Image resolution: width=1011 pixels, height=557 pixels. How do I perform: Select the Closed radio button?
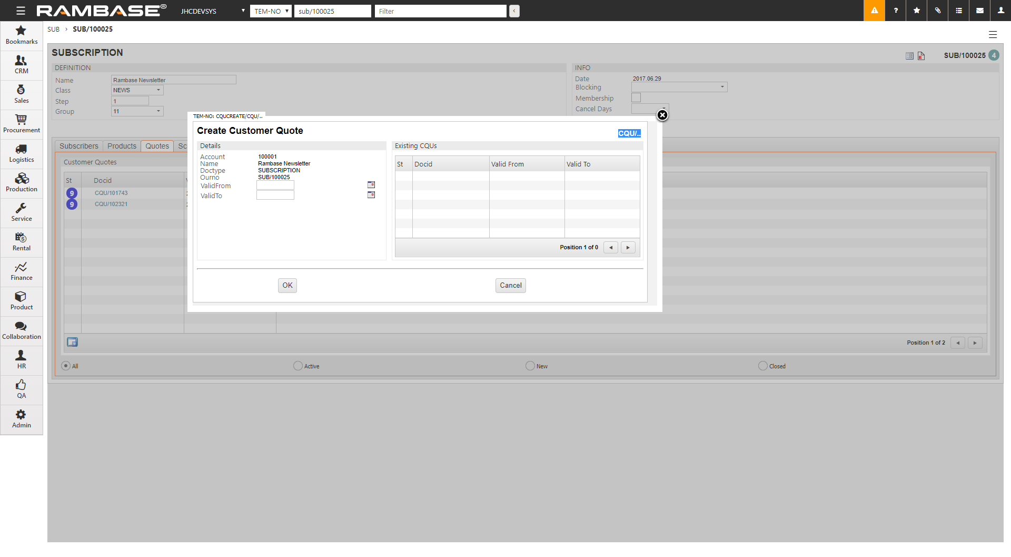coord(762,366)
